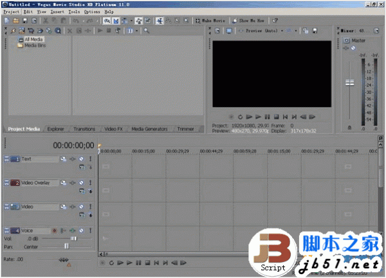Mute the Text track
Image resolution: width=386 pixels, height=278 pixels.
[81, 159]
